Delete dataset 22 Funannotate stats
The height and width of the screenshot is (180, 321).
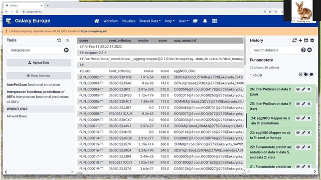pos(309,147)
